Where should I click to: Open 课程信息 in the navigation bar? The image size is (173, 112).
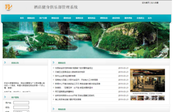(104, 18)
